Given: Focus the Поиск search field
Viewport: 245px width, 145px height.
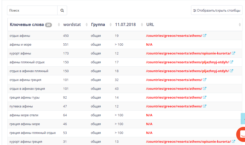Looking at the screenshot, I should pyautogui.click(x=32, y=11).
